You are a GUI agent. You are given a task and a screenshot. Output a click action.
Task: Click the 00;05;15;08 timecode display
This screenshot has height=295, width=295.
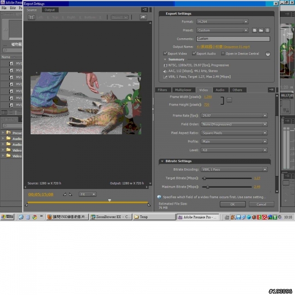pos(41,195)
